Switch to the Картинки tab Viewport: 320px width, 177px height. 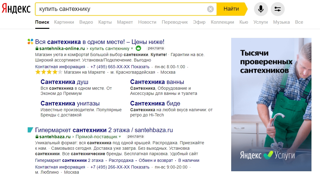pyautogui.click(x=64, y=22)
